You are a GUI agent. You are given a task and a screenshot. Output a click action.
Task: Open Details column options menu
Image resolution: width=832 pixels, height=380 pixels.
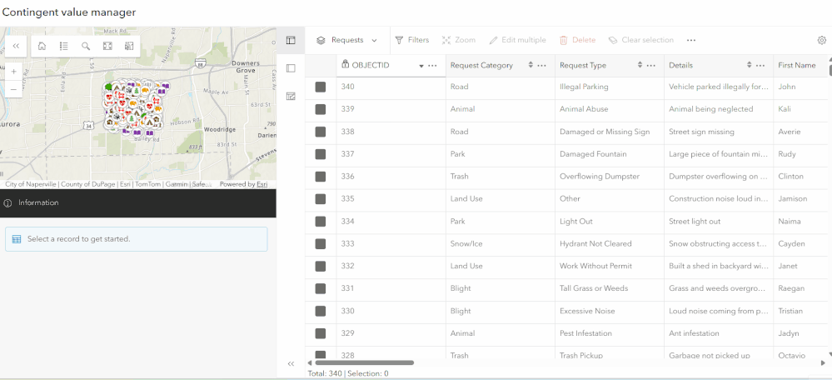tap(760, 65)
